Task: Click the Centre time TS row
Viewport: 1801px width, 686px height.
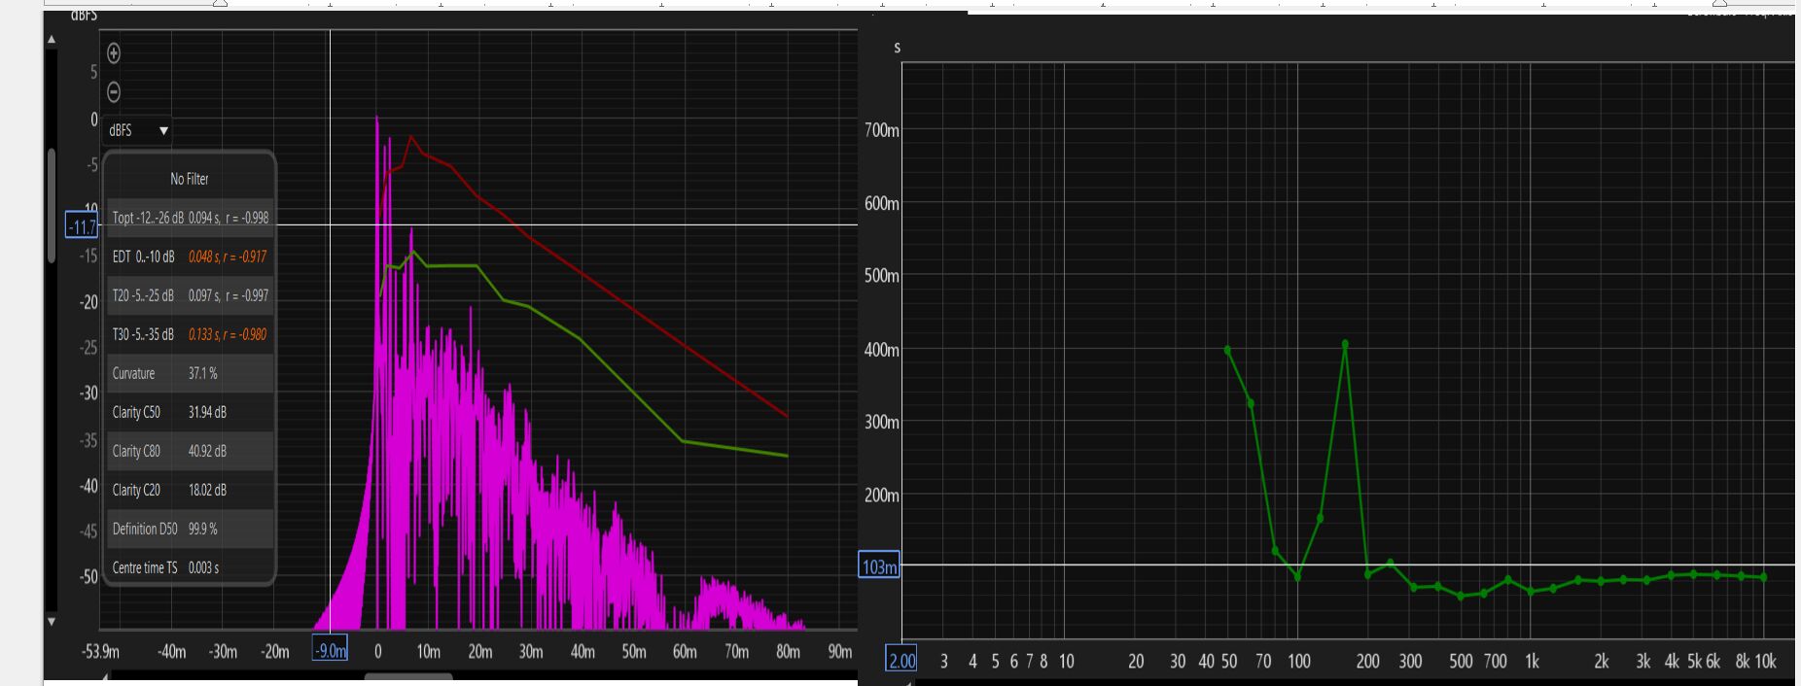Action: (x=190, y=567)
